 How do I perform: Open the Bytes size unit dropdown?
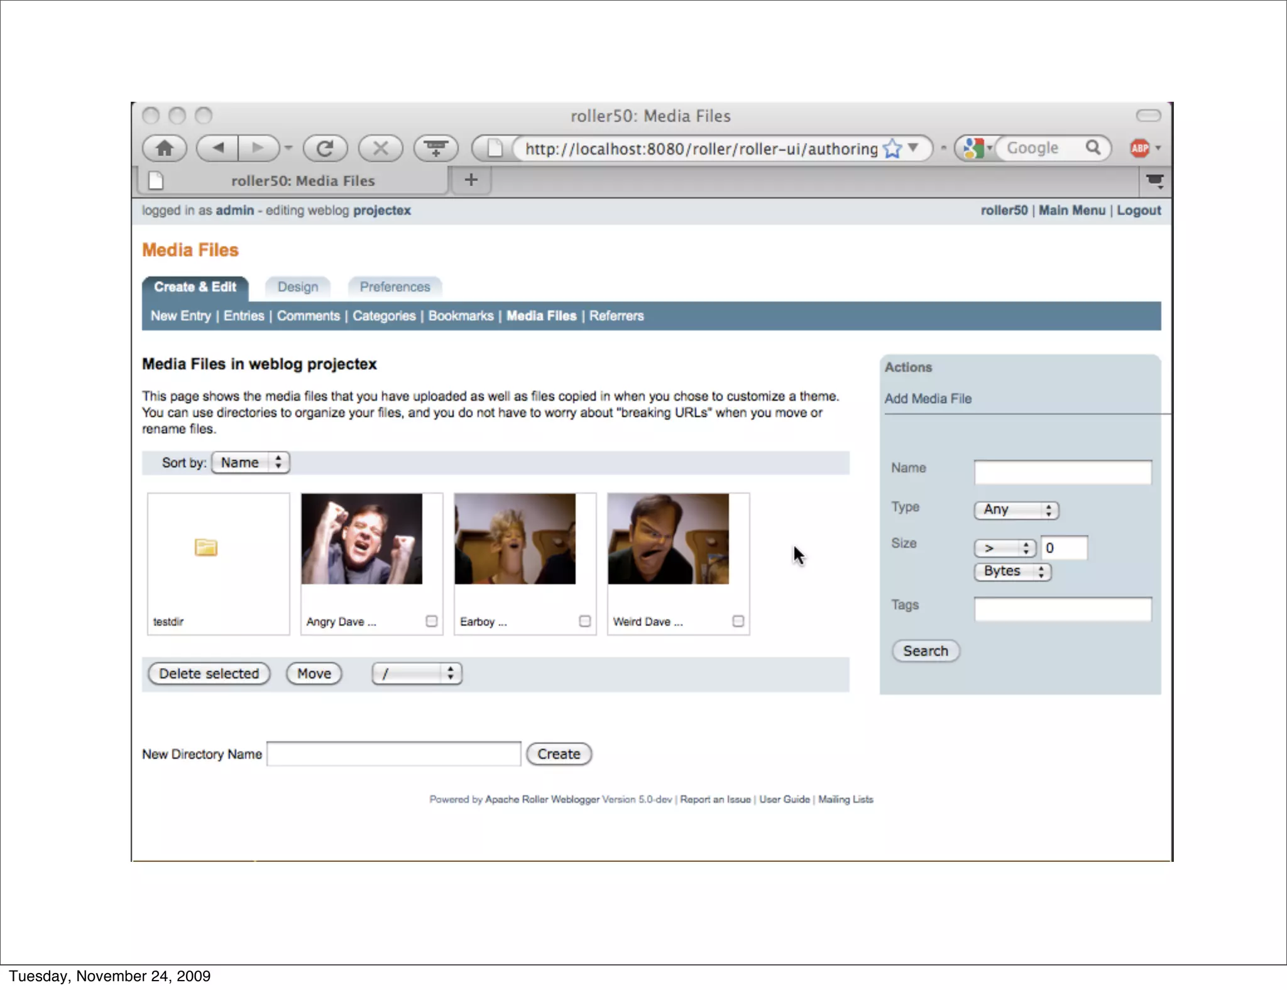coord(1012,571)
